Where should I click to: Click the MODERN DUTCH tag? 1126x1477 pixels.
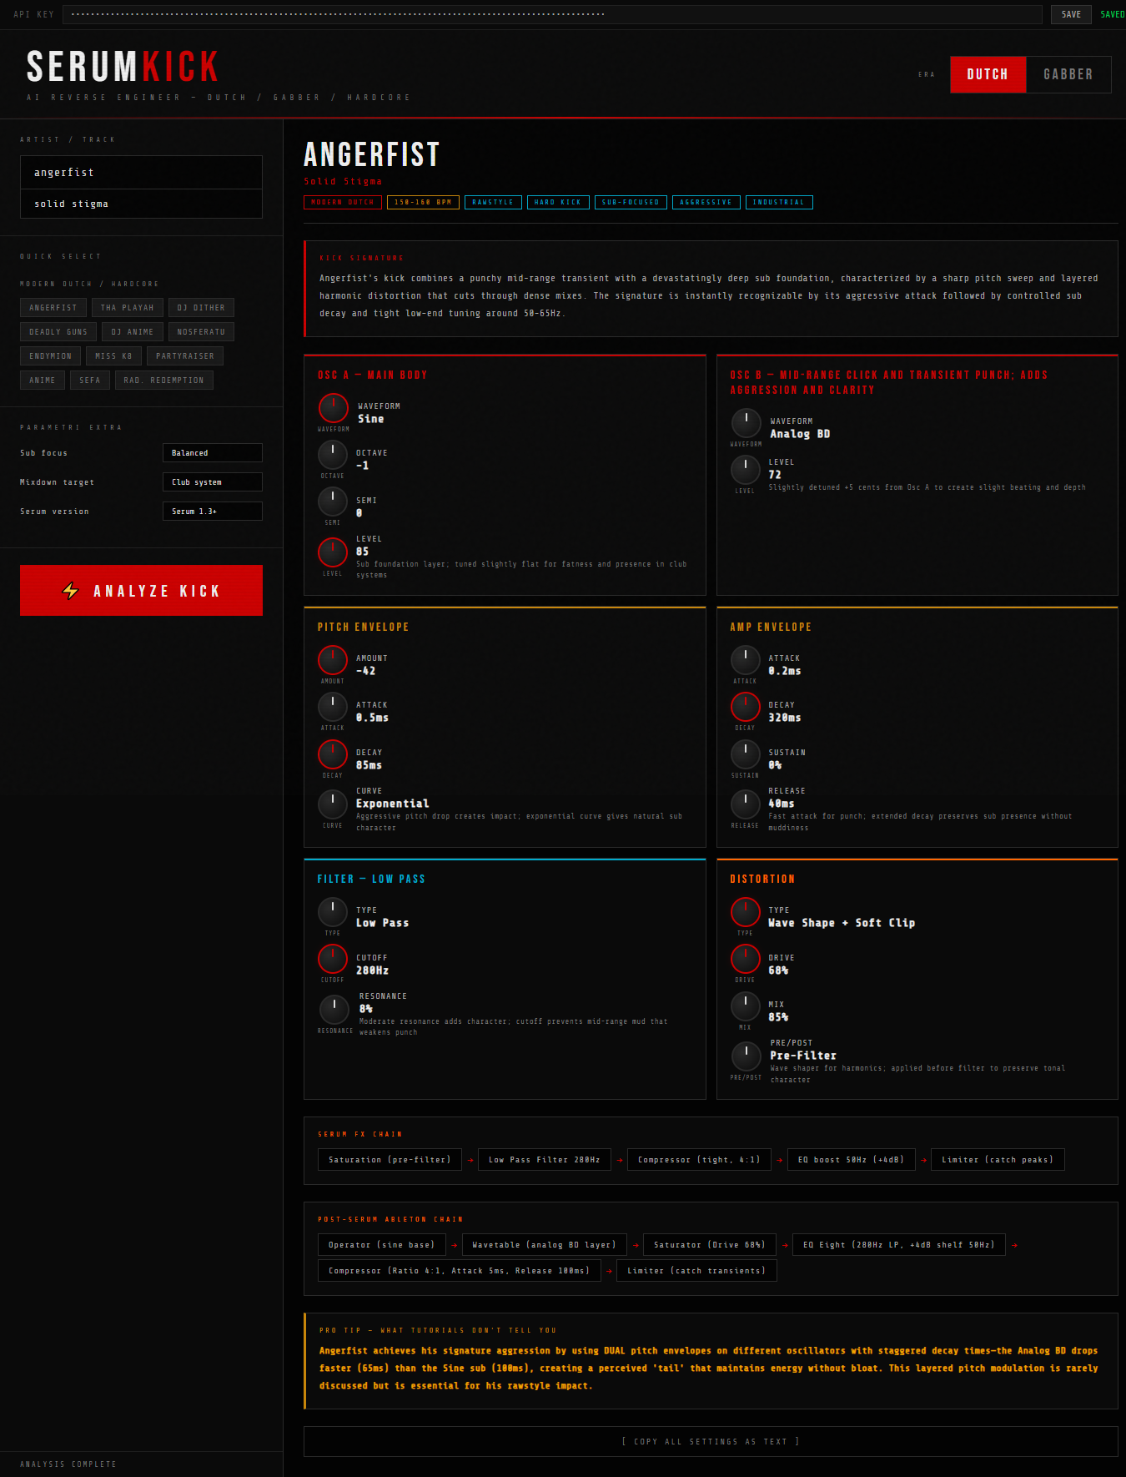tap(343, 202)
